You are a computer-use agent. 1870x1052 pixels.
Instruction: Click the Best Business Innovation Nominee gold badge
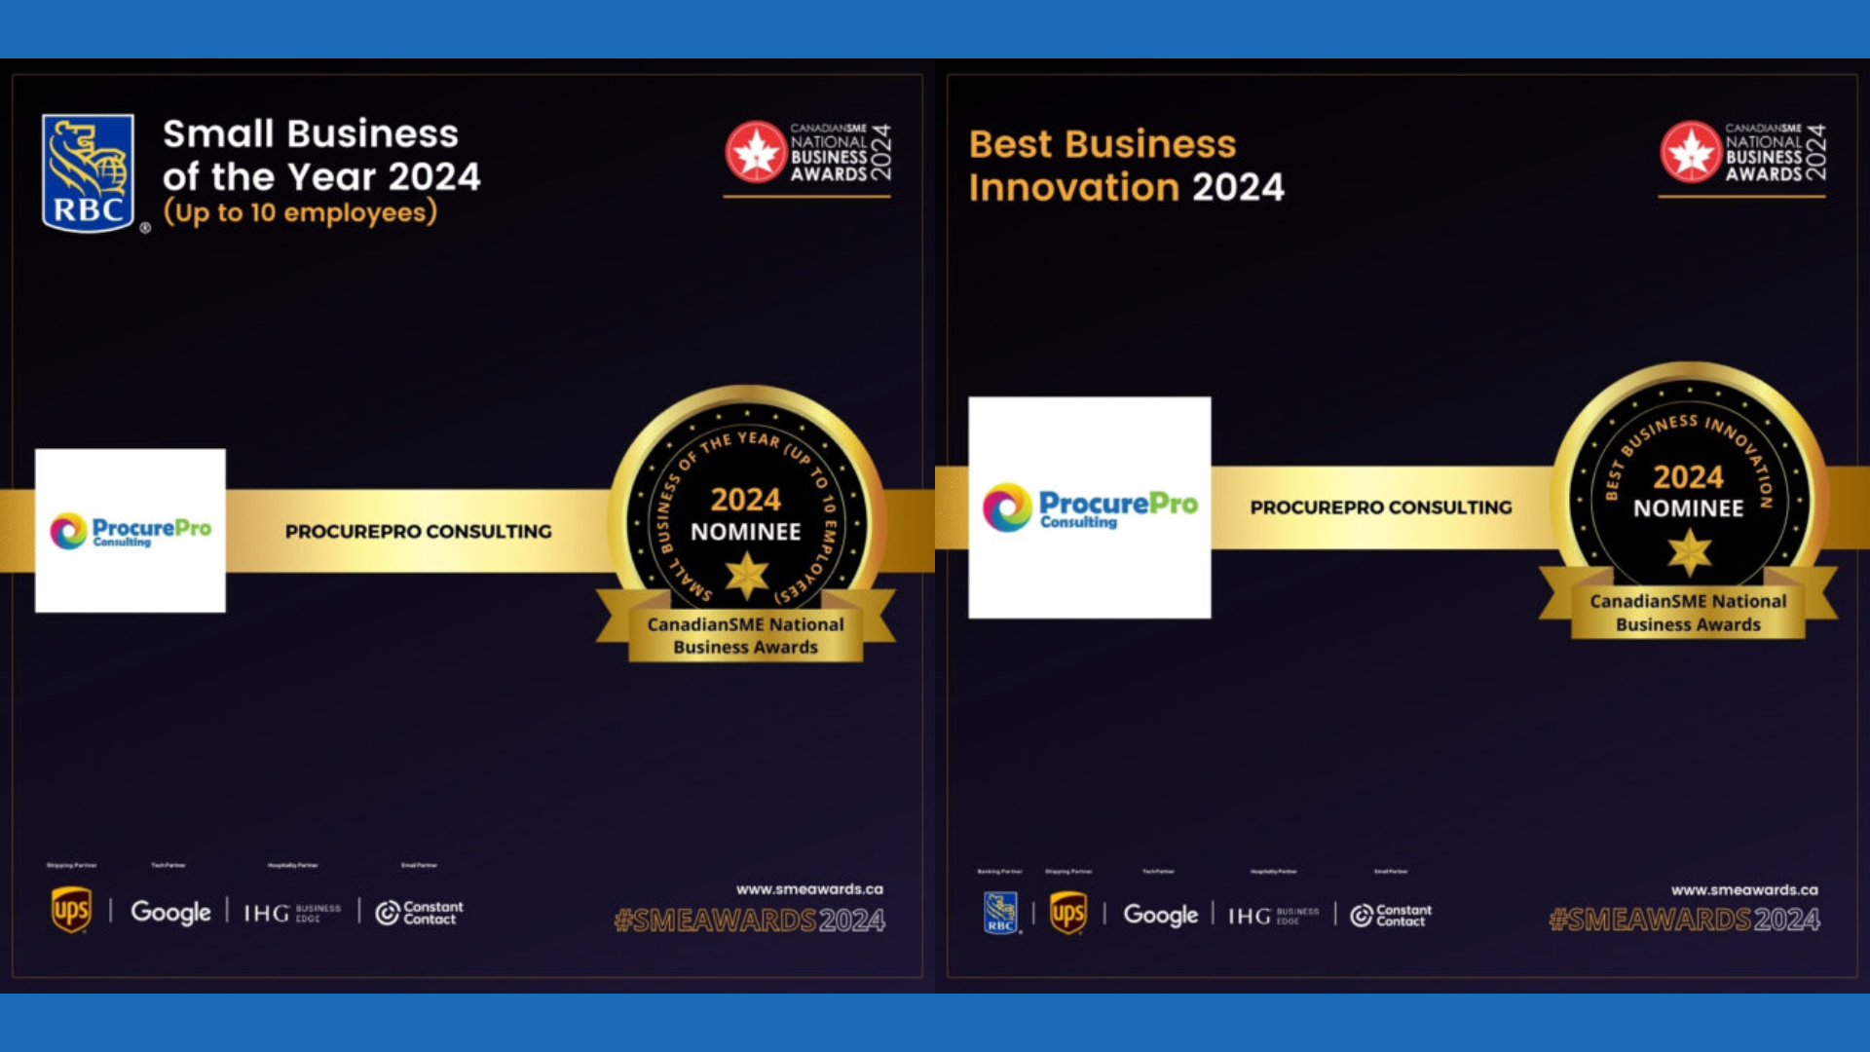[1689, 501]
